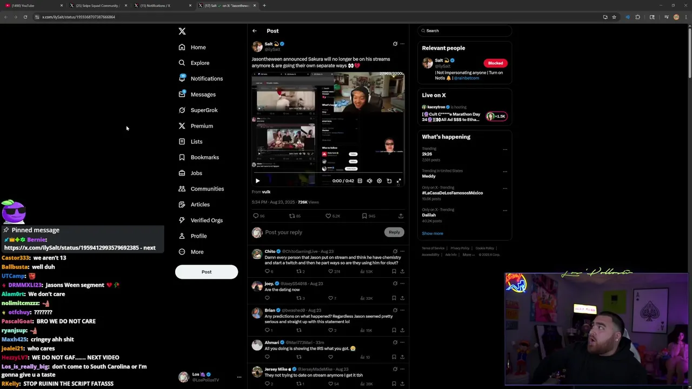Open video playback settings gear

380,181
